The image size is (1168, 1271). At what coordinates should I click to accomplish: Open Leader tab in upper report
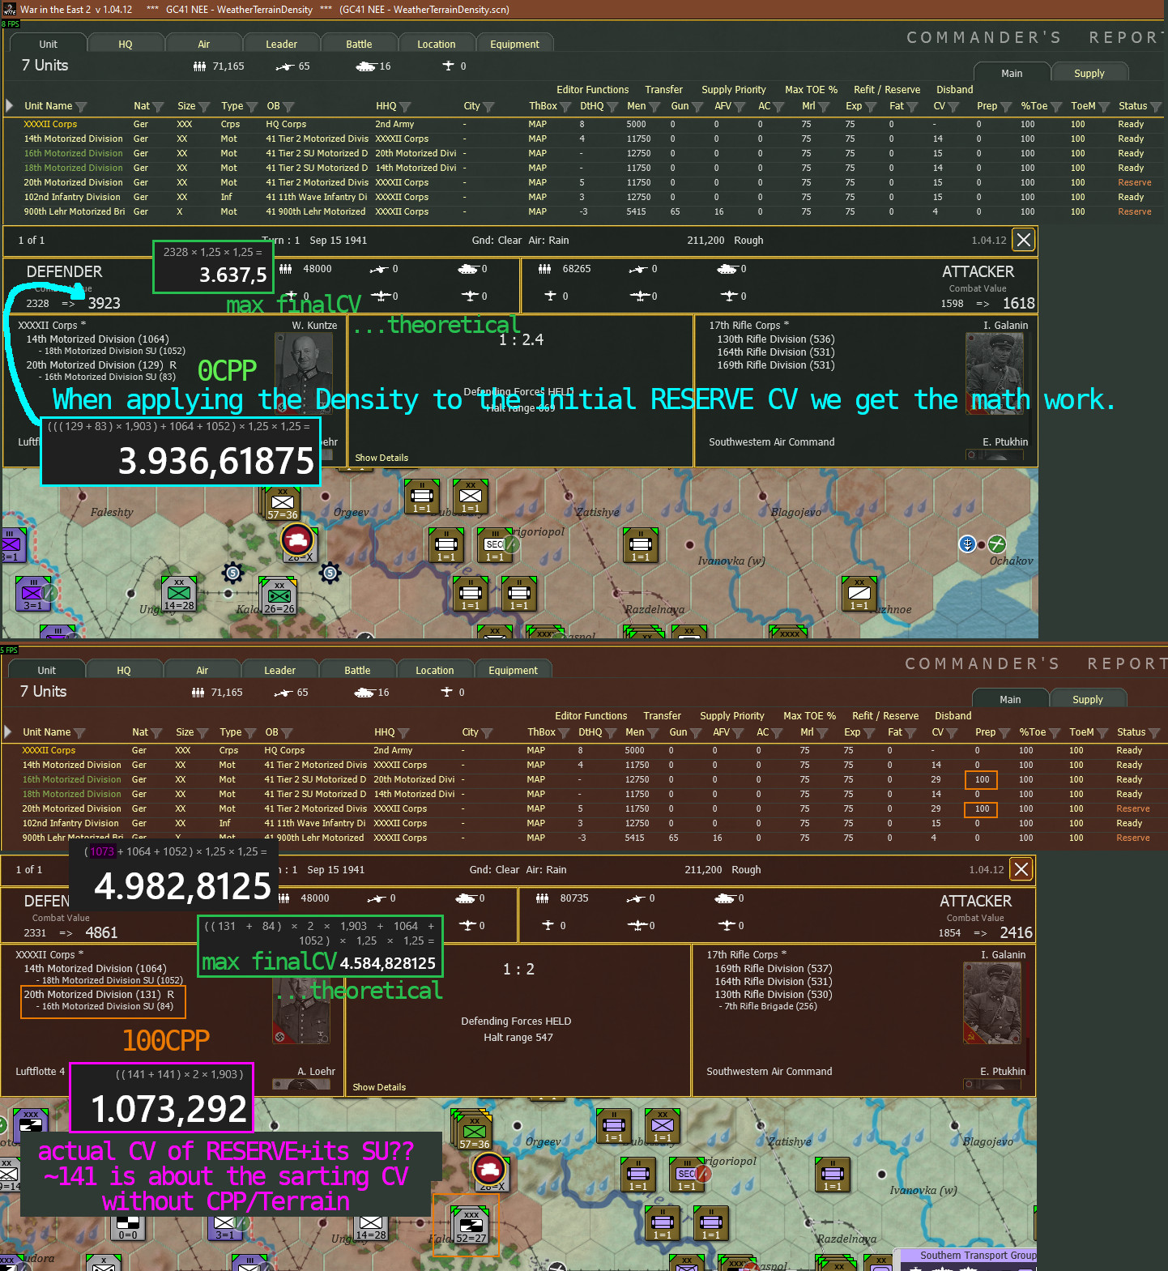(x=281, y=44)
